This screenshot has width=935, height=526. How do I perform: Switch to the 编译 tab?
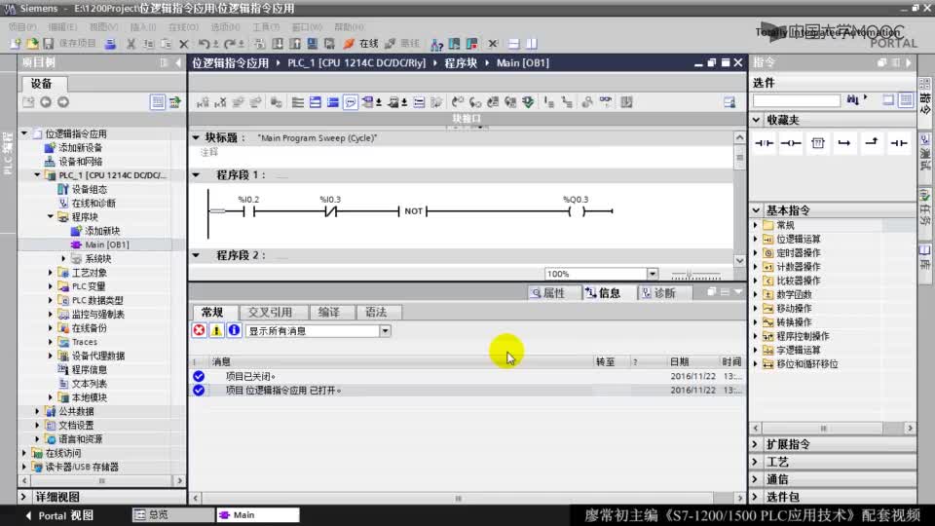coord(329,312)
